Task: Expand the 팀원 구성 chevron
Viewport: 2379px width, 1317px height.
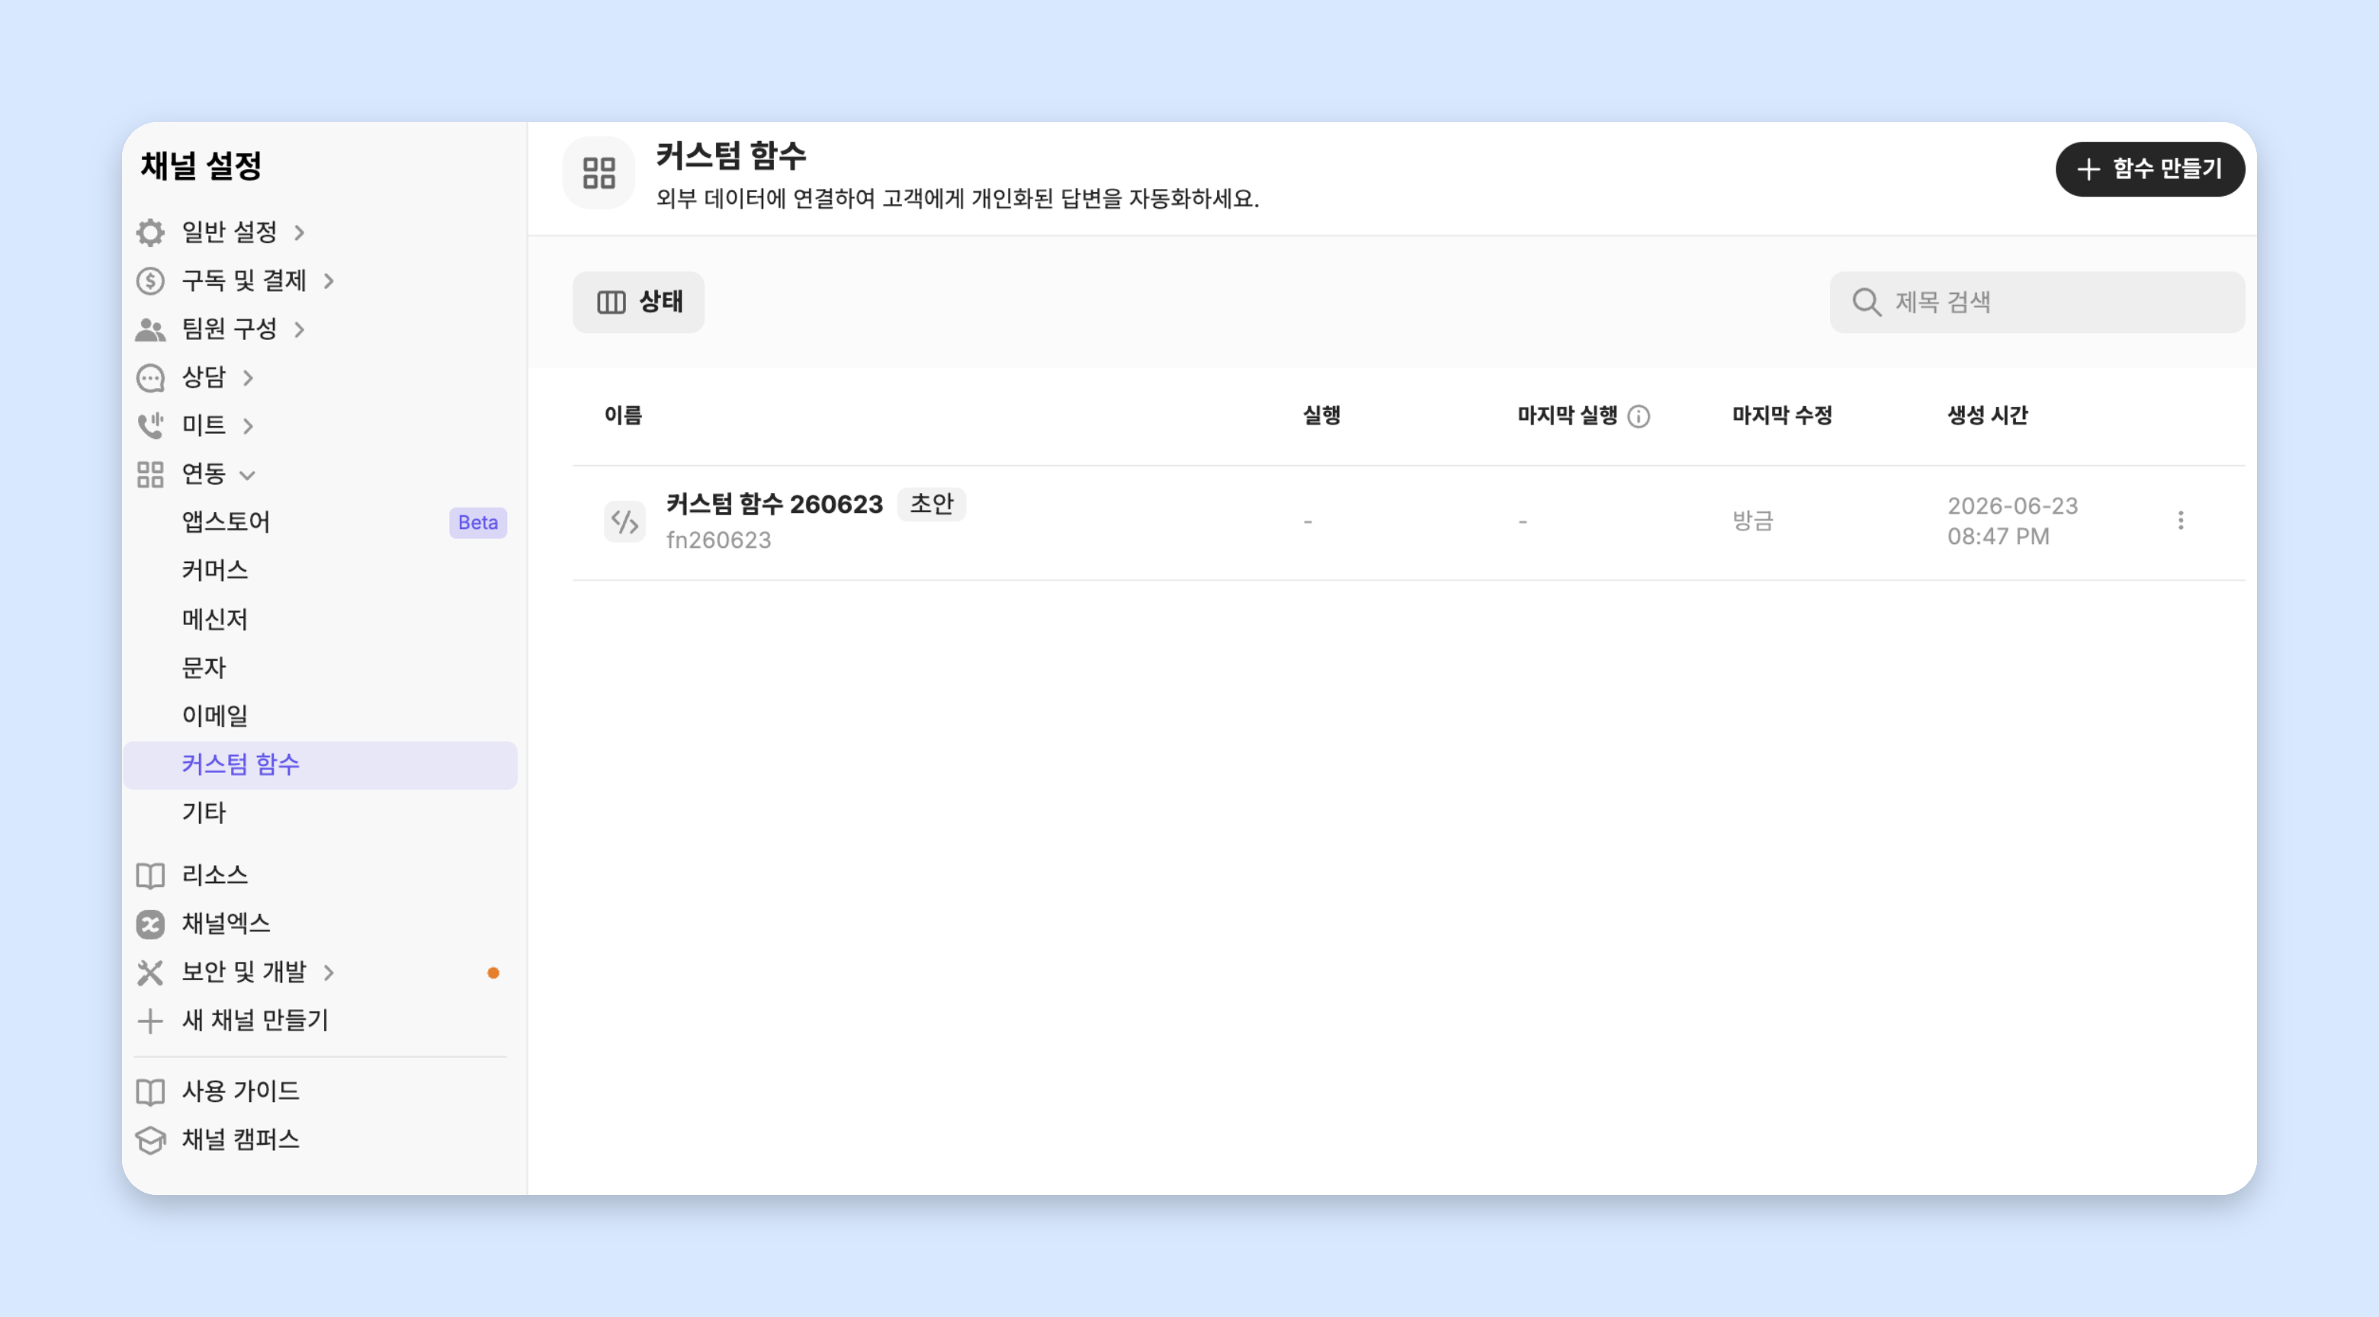Action: click(299, 329)
